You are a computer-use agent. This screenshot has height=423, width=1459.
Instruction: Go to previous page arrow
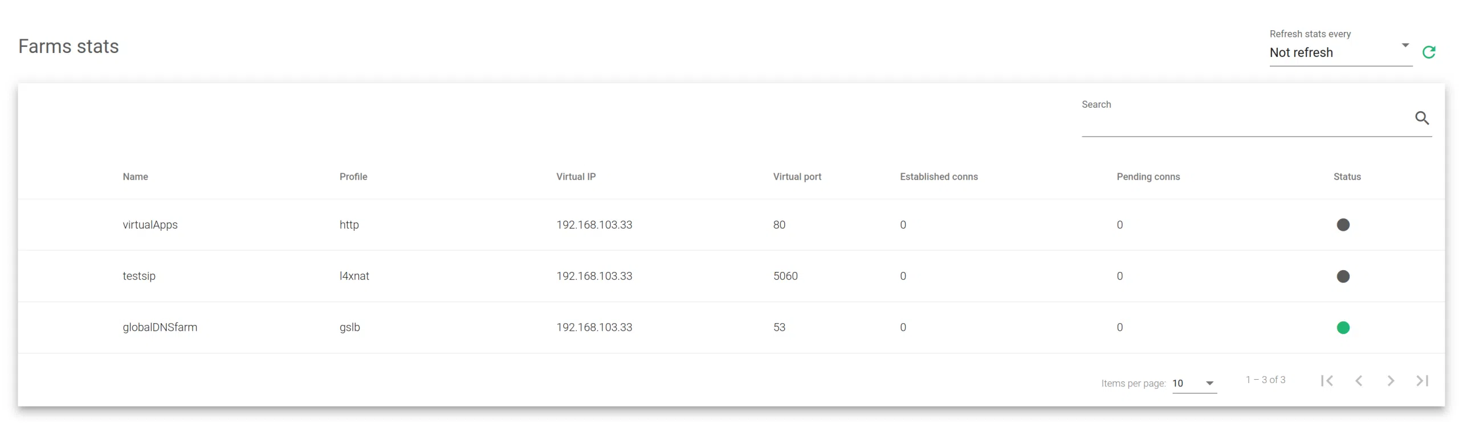(x=1359, y=381)
